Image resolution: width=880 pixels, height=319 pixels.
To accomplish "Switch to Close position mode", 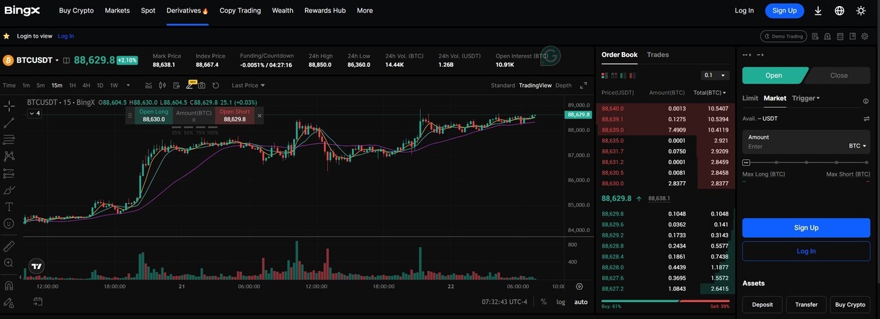I will (839, 75).
